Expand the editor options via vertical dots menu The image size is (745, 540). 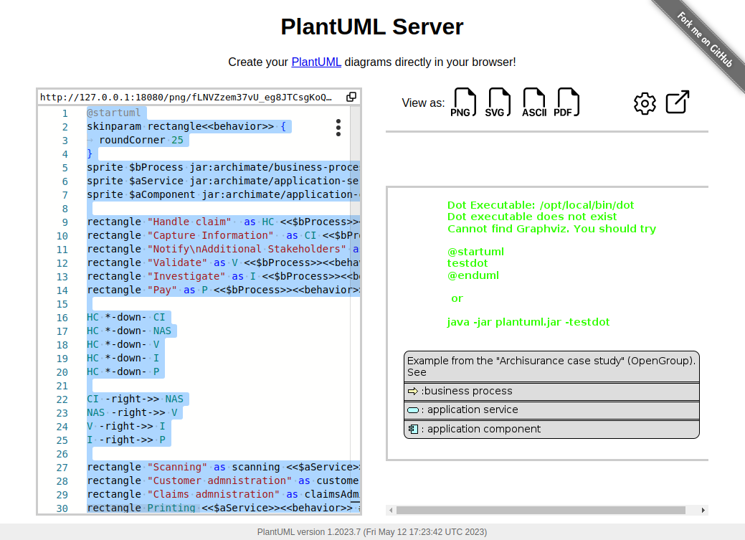338,128
